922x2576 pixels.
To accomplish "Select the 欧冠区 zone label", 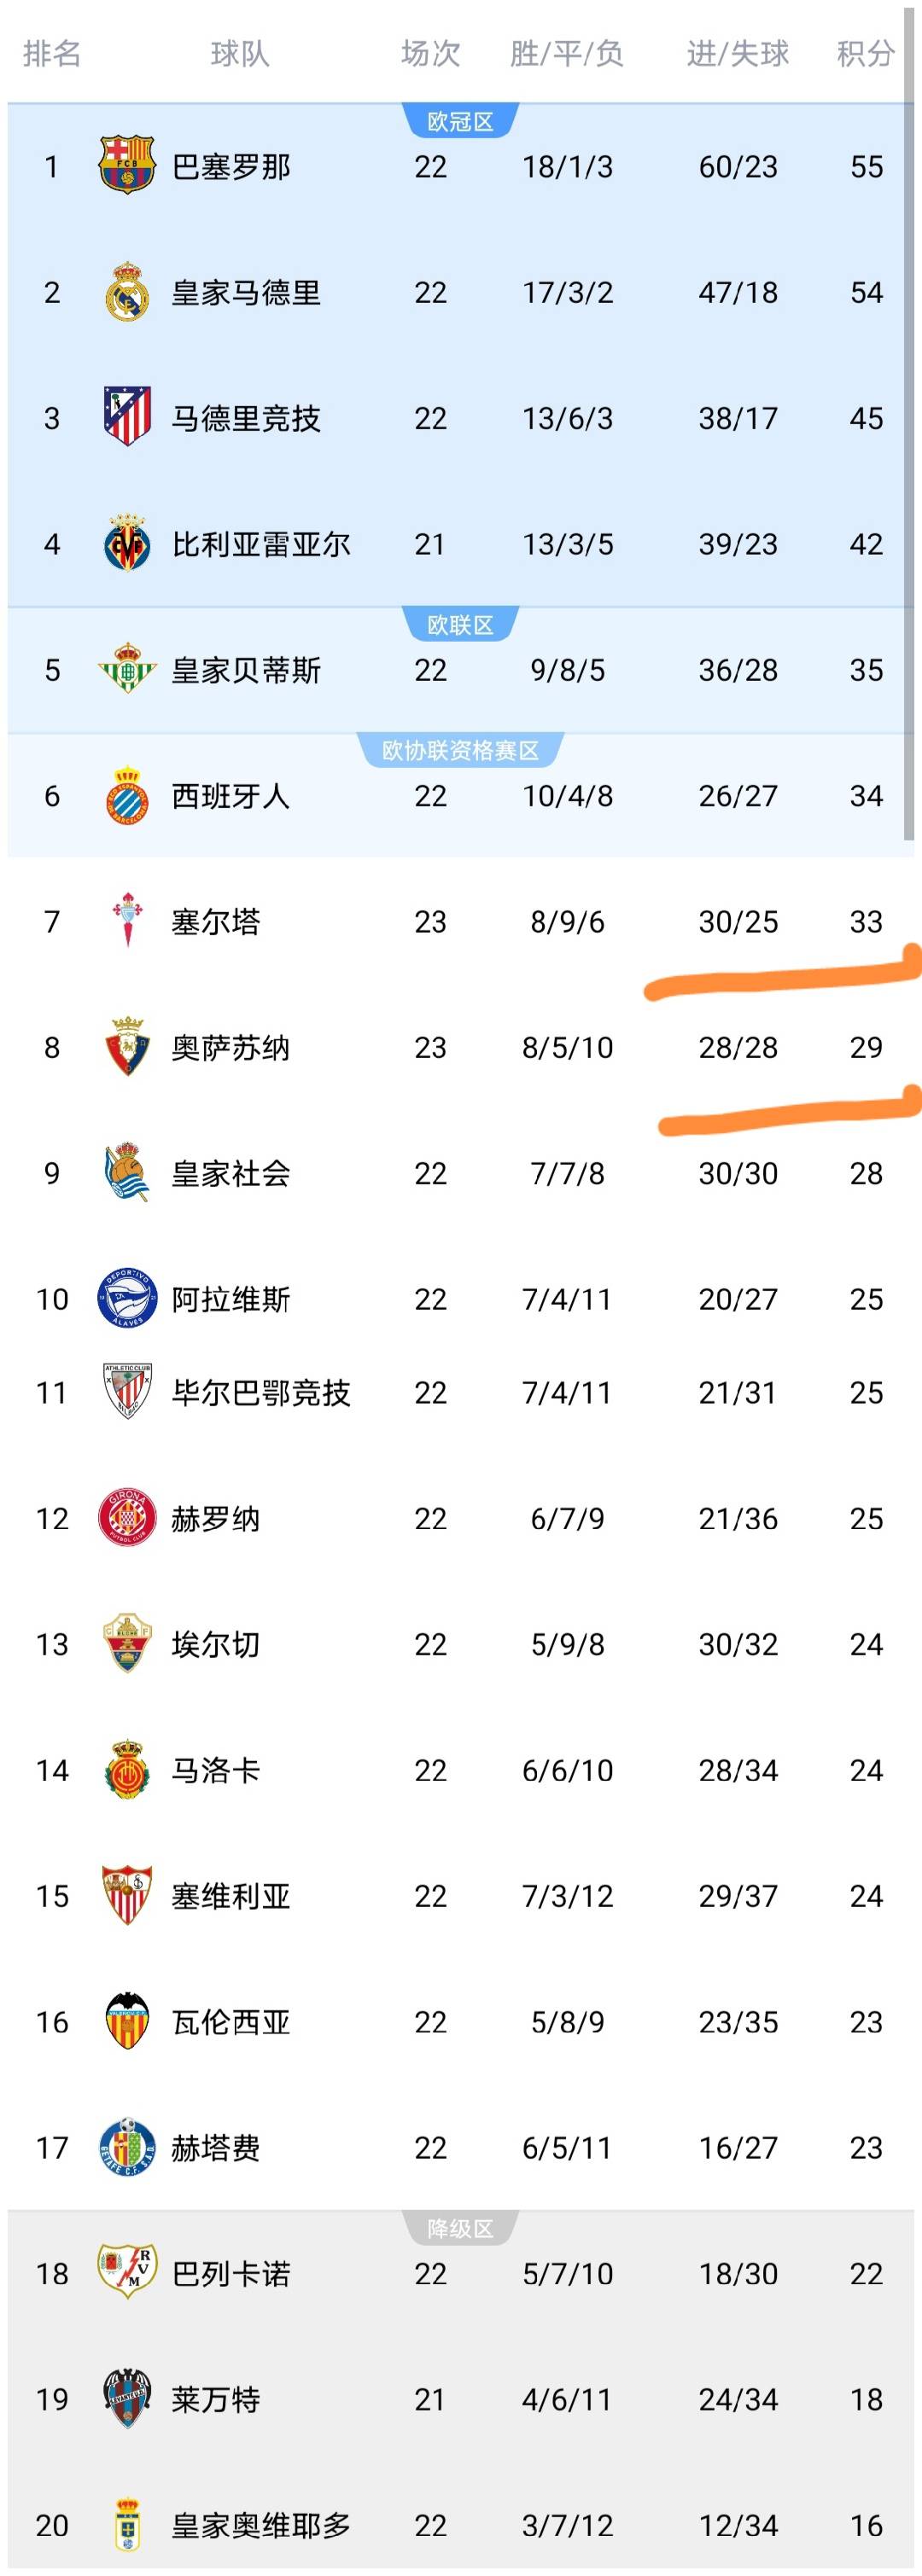I will click(x=460, y=122).
